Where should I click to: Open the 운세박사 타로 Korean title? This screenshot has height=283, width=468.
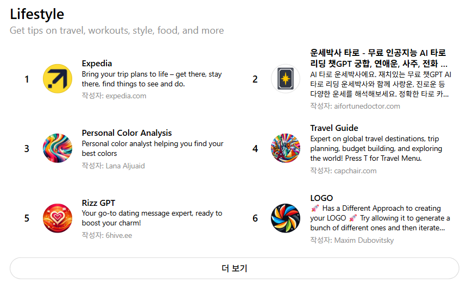pyautogui.click(x=378, y=58)
